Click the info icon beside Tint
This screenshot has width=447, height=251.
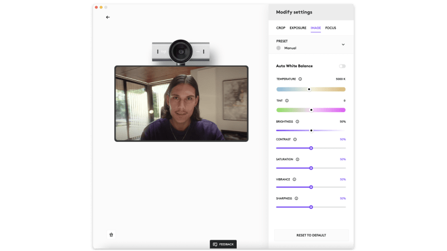click(x=287, y=100)
